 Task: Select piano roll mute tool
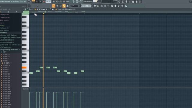pos(44,9)
